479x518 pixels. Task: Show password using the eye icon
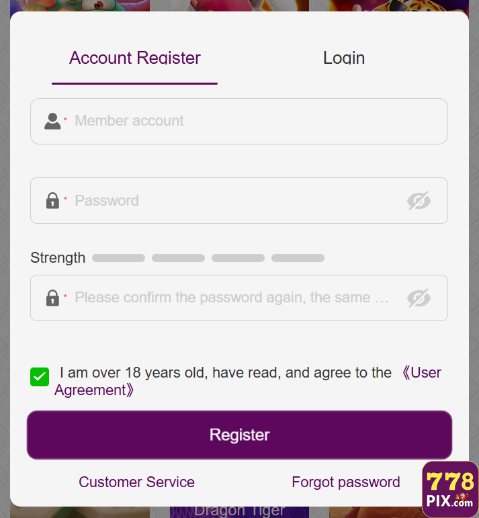pos(419,200)
